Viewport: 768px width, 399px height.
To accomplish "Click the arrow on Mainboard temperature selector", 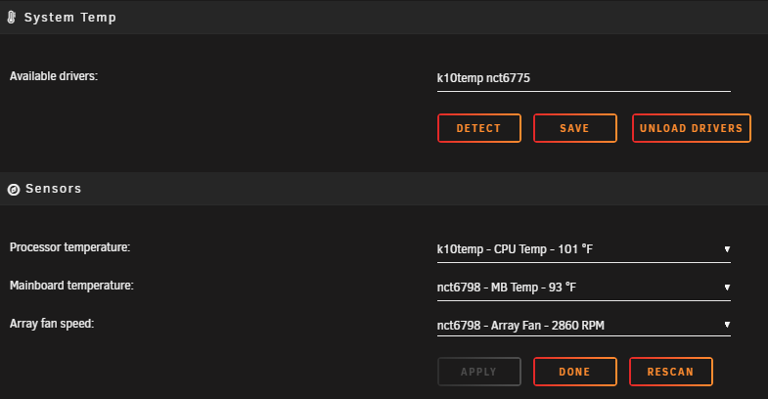I will 727,288.
